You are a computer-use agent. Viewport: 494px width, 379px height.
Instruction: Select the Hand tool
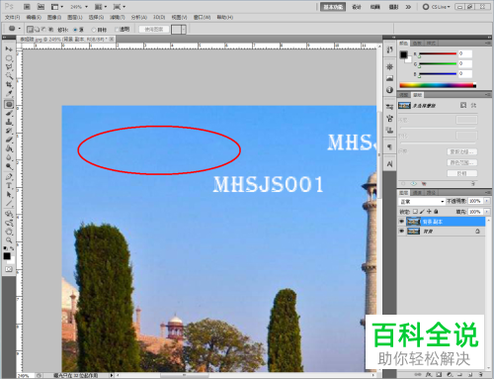tap(9, 232)
